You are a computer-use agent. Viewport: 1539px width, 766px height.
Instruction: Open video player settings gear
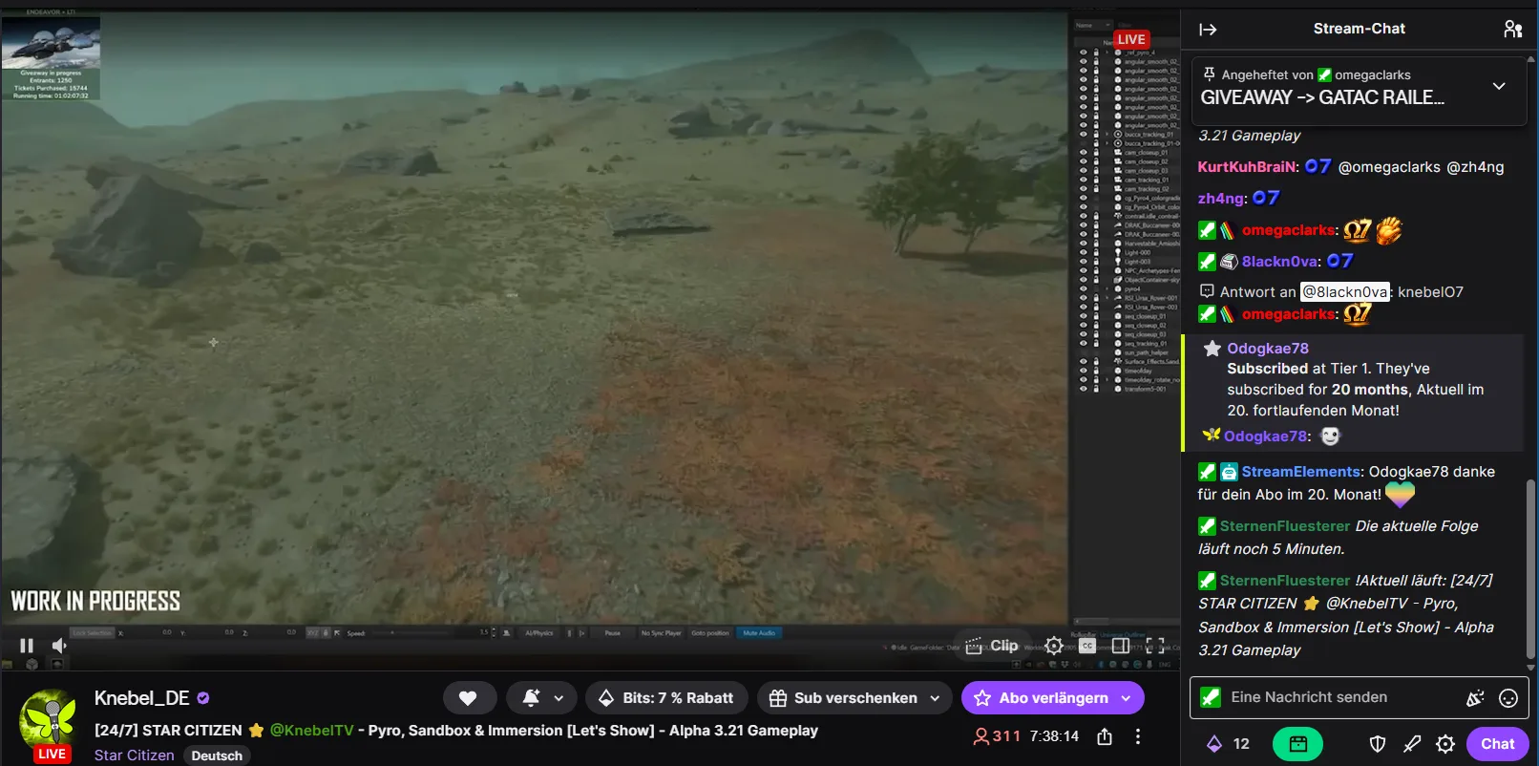[1054, 646]
